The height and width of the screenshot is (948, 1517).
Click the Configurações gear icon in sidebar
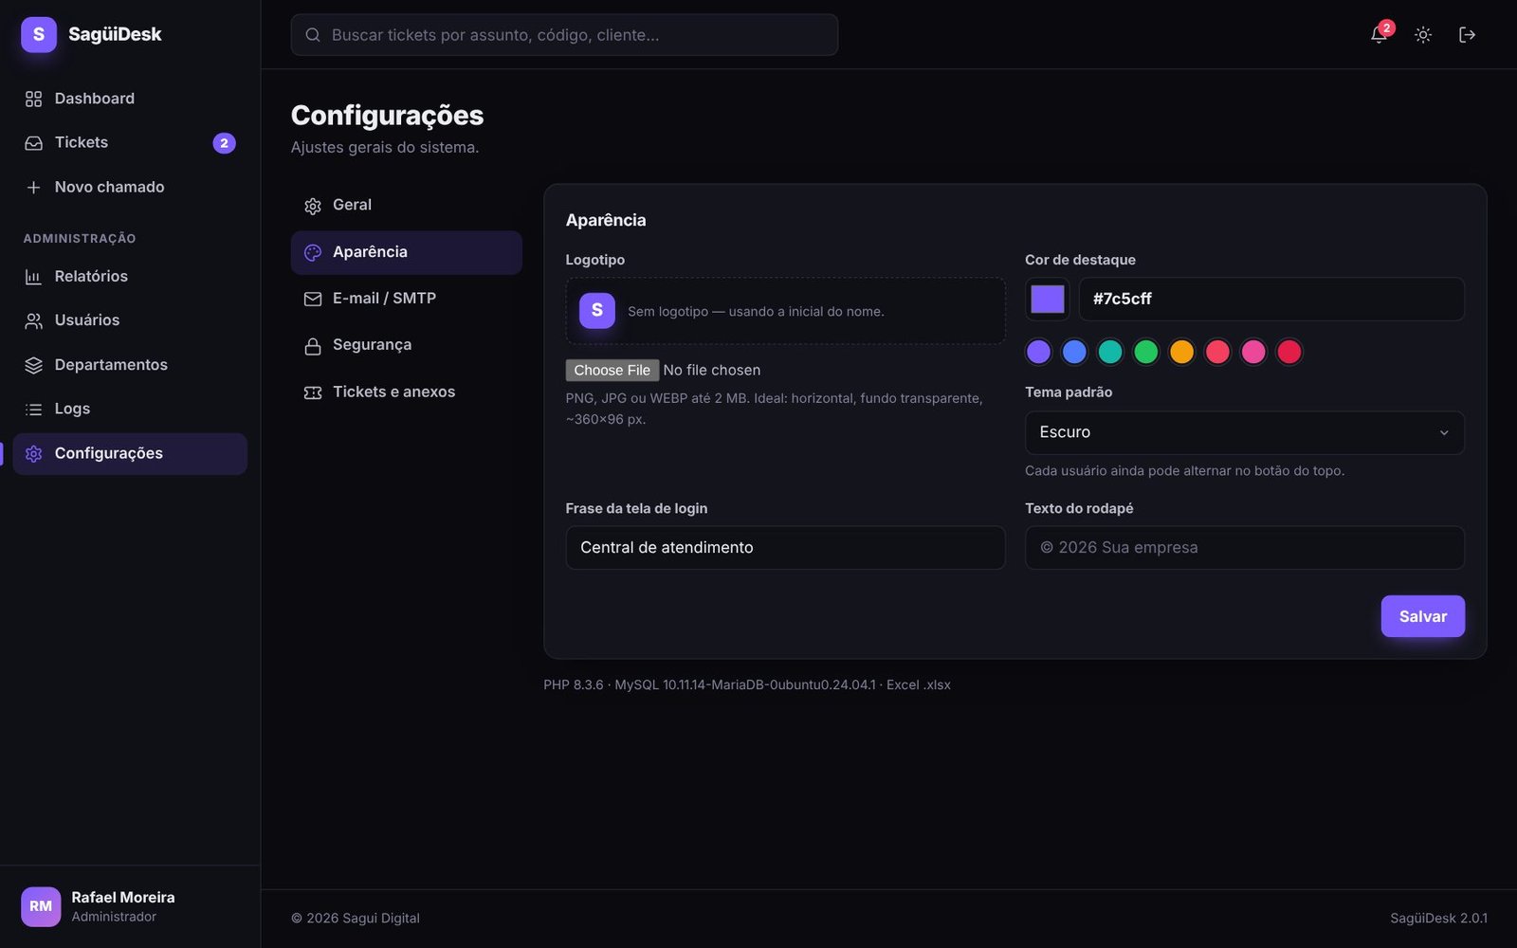[34, 454]
